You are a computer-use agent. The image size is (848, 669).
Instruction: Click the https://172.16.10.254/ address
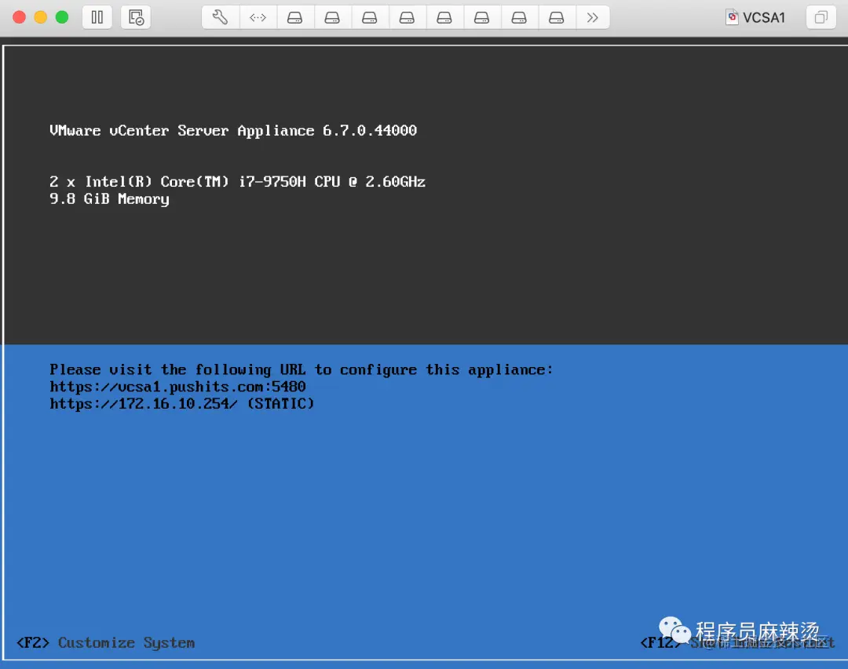144,404
